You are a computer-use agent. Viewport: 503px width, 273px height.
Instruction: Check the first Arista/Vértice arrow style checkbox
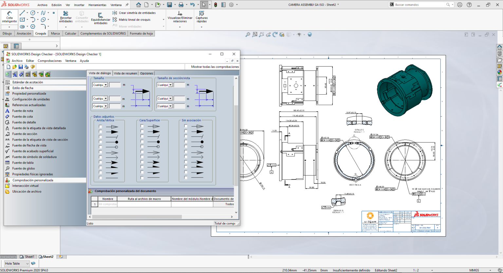click(101, 127)
